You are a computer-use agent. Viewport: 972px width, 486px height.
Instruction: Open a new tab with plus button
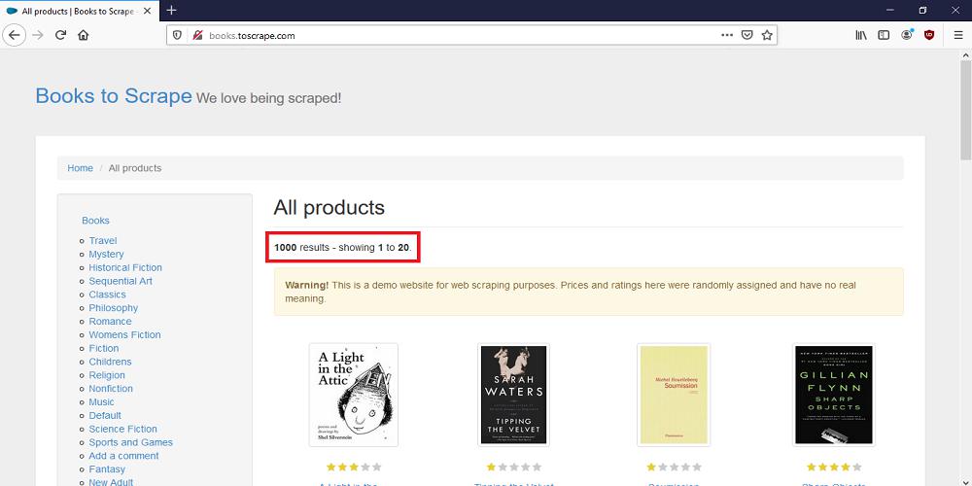point(172,10)
